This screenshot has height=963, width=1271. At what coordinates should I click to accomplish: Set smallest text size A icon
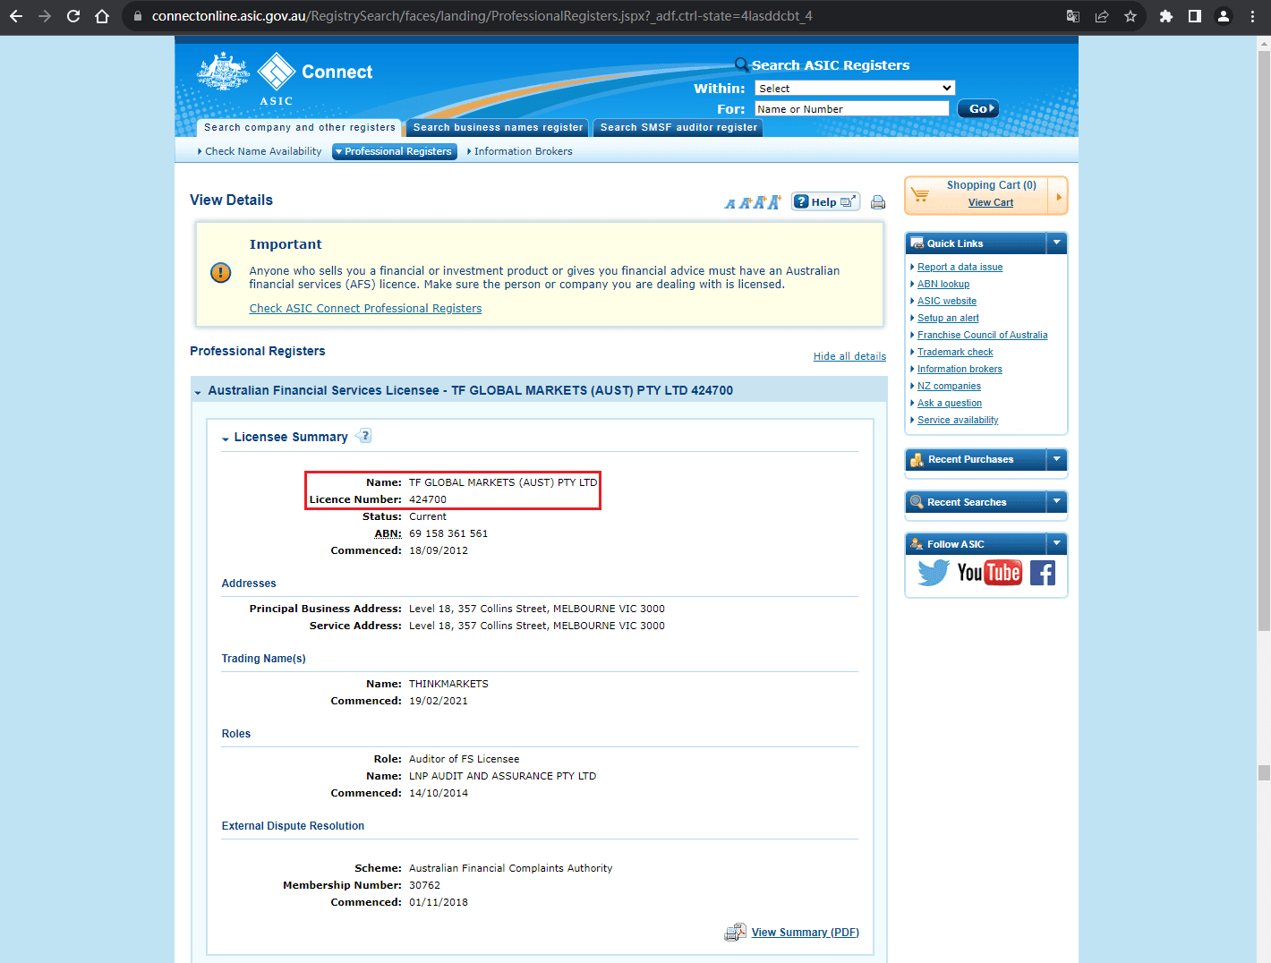pyautogui.click(x=730, y=204)
